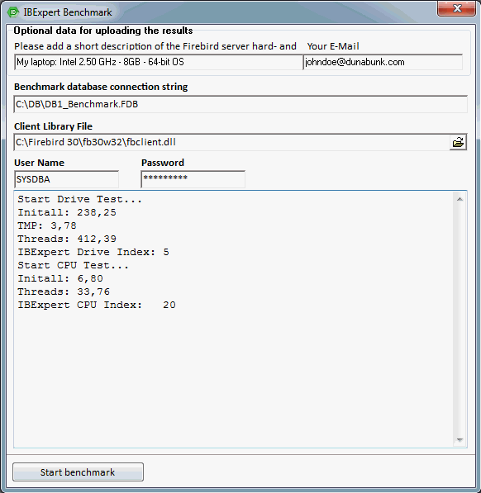
Task: Click the IBExpert Benchmark title bar text
Action: point(68,12)
